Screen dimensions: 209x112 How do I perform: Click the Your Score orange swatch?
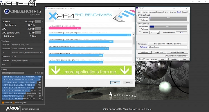3,102
